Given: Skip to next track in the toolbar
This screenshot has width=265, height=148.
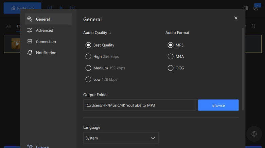Looking at the screenshot, I should click(x=72, y=8).
